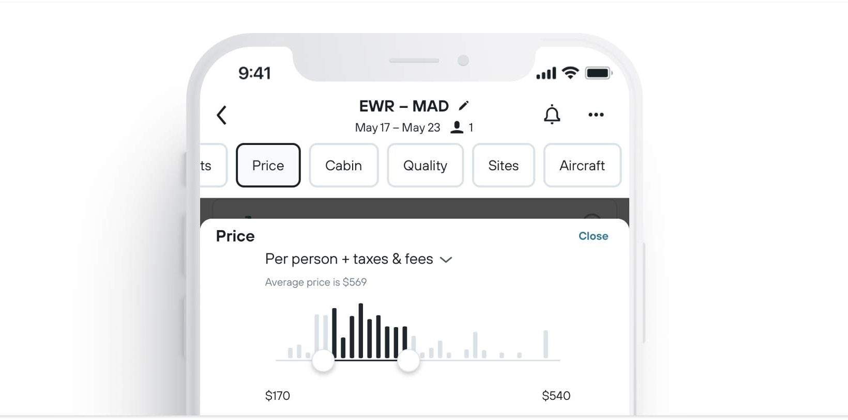This screenshot has height=420, width=848.
Task: Click the tallest bar in the price histogram
Action: coord(360,330)
